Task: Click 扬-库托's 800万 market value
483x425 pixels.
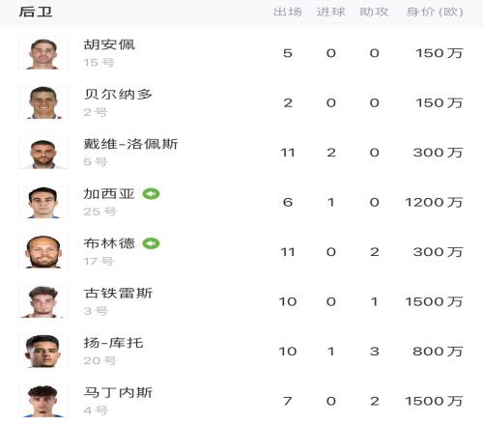Action: click(x=438, y=352)
